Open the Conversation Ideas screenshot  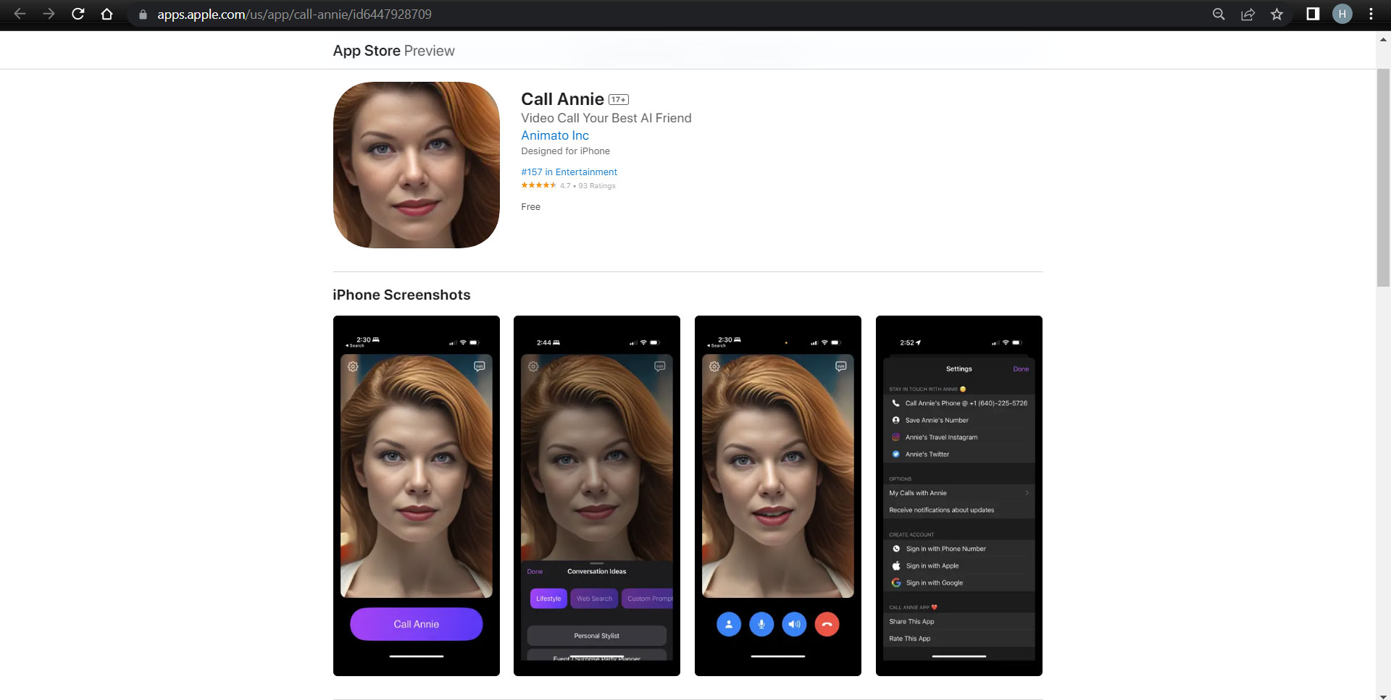(596, 496)
